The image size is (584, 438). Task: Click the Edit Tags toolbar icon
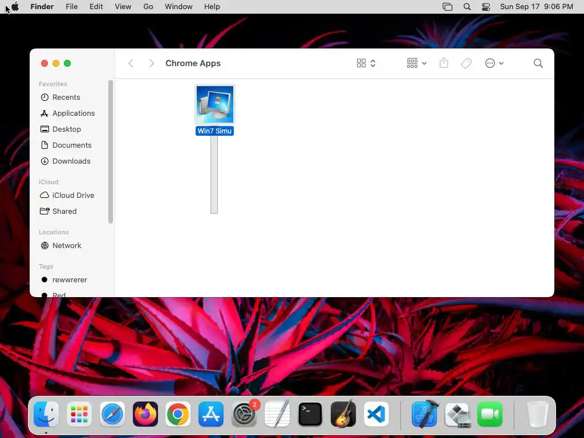(x=466, y=63)
